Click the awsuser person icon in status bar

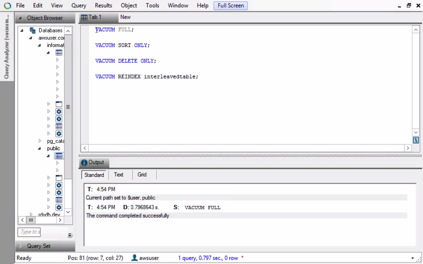[135, 258]
